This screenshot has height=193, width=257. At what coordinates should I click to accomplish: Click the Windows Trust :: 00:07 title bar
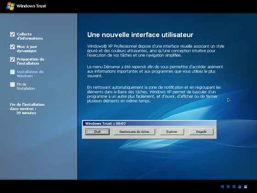point(149,124)
